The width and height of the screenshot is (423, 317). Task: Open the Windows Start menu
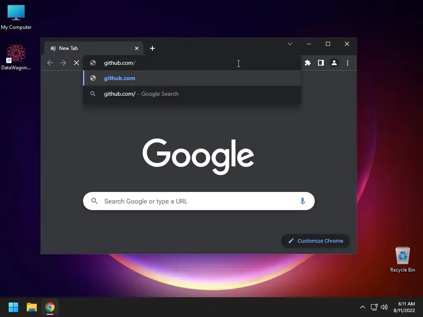point(13,307)
